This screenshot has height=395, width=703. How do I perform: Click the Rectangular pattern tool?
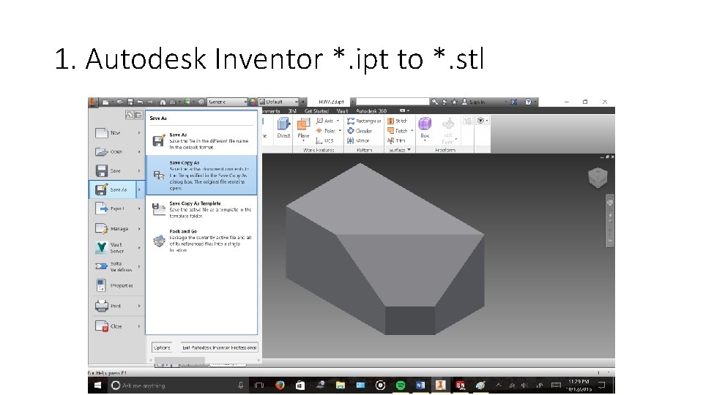pos(364,121)
